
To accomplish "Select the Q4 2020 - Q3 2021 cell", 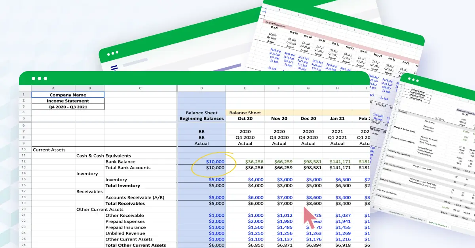I will coord(68,107).
